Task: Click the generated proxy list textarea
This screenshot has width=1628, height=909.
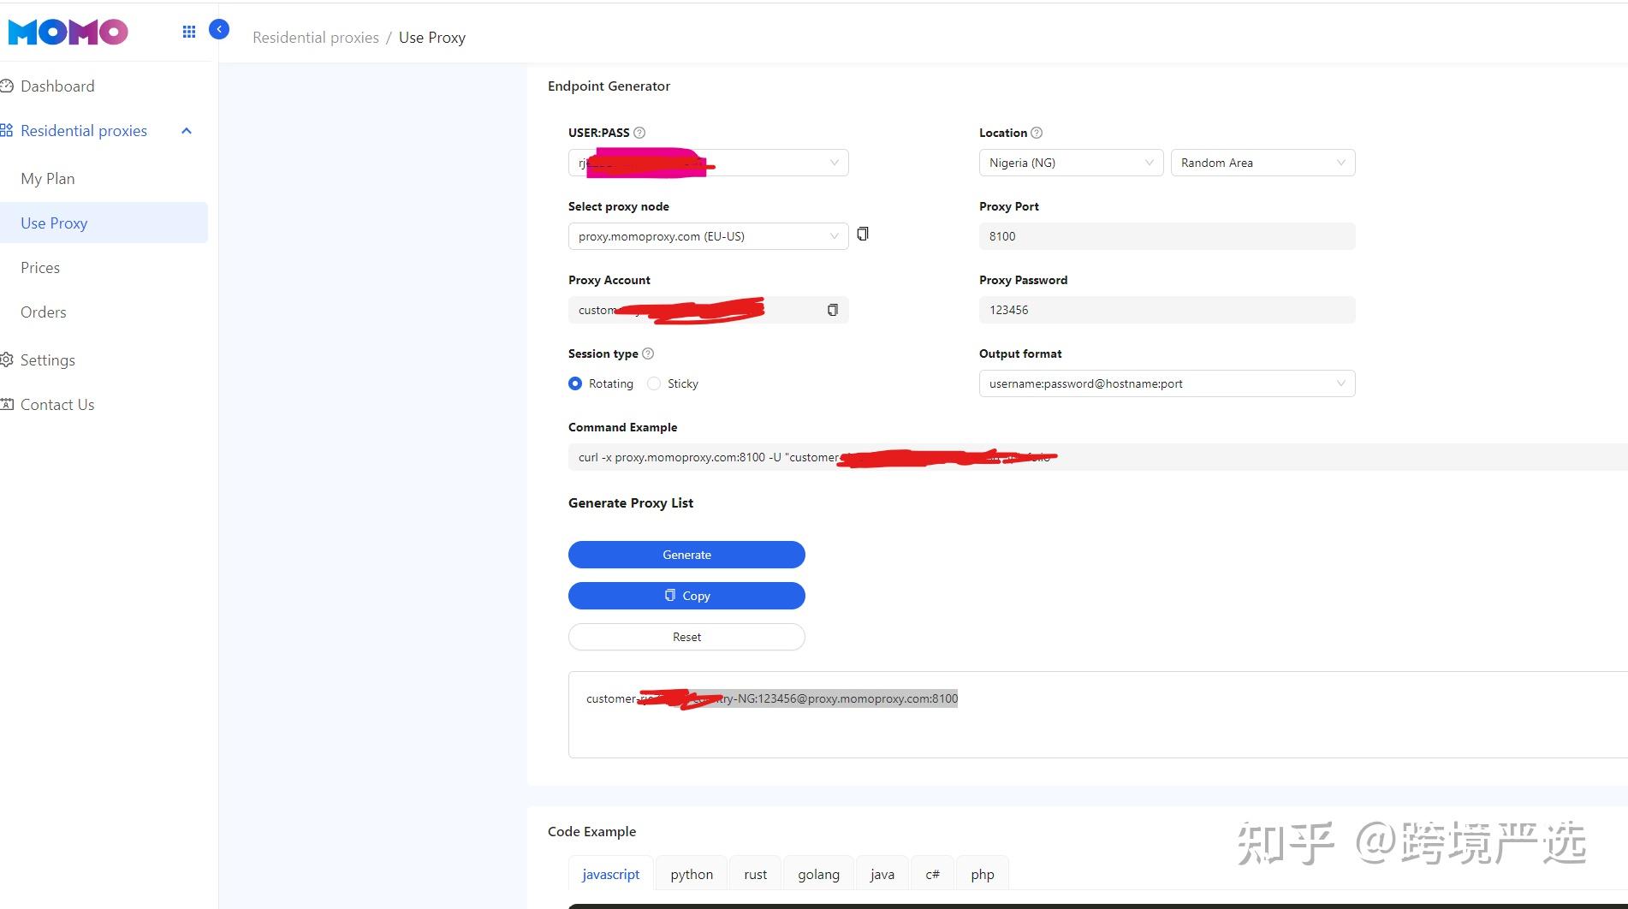Action: pyautogui.click(x=1098, y=715)
